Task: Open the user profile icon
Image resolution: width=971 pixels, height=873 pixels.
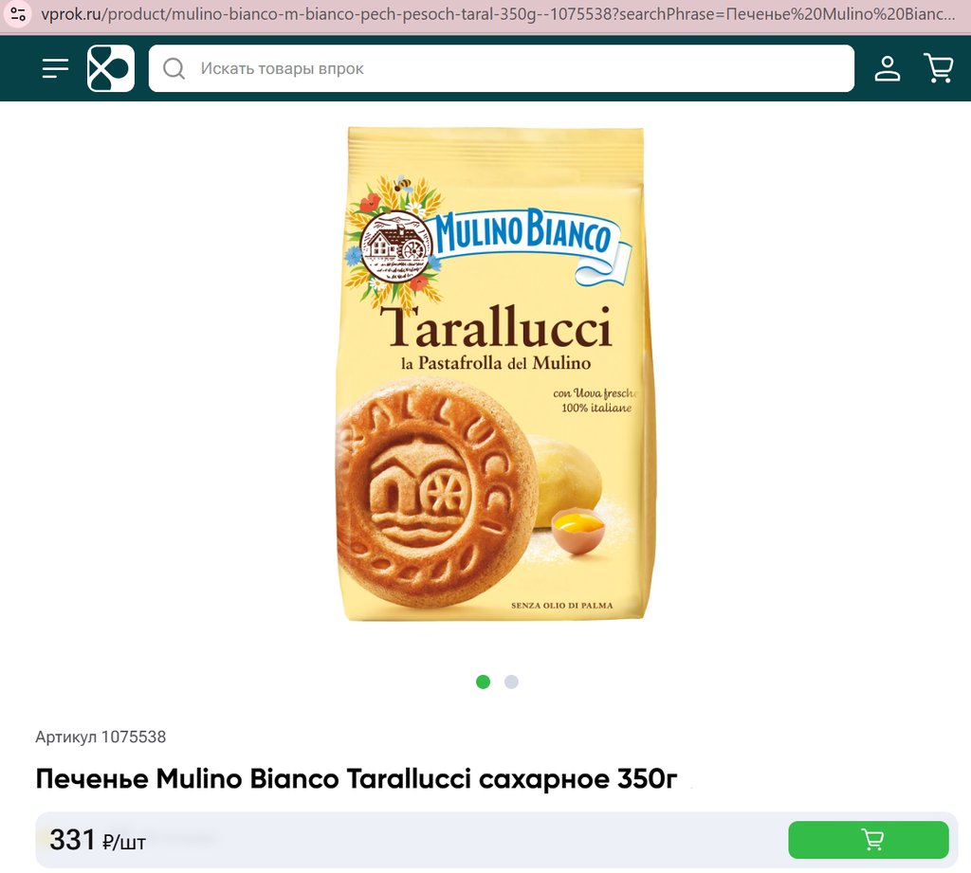Action: click(x=887, y=68)
